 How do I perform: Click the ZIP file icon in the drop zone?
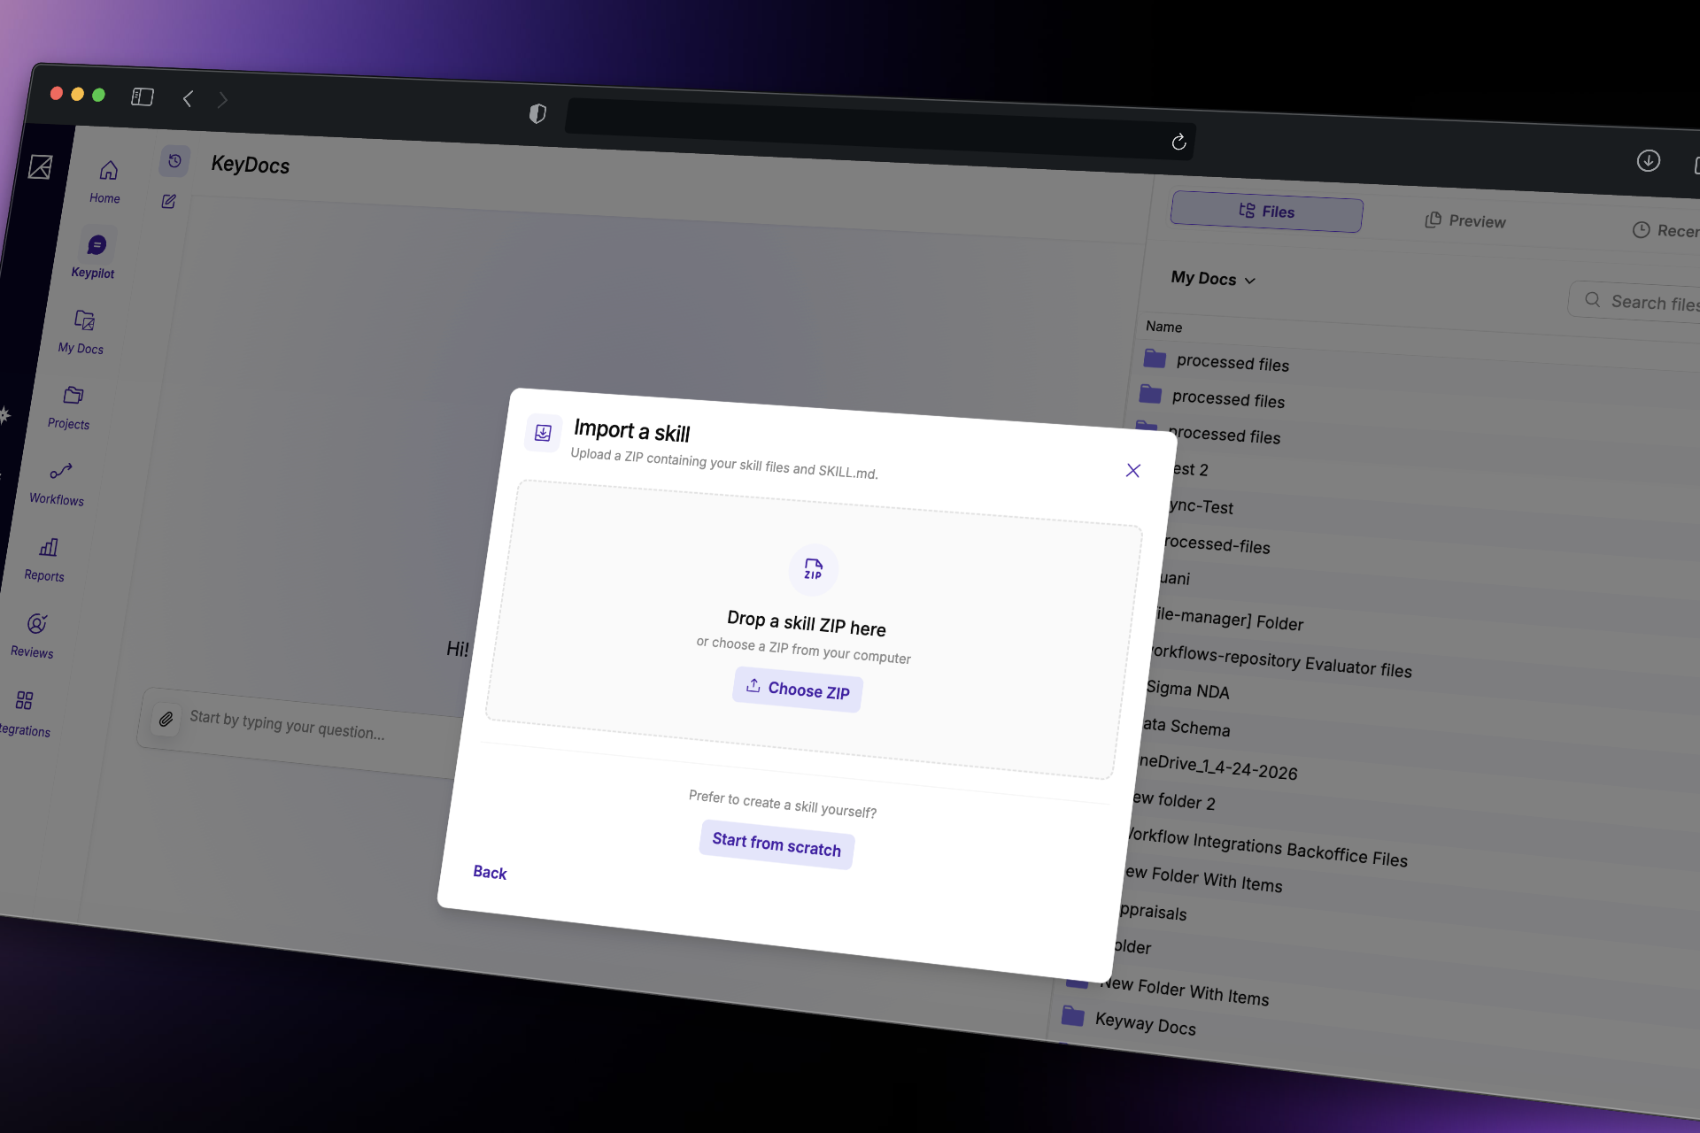(x=813, y=568)
